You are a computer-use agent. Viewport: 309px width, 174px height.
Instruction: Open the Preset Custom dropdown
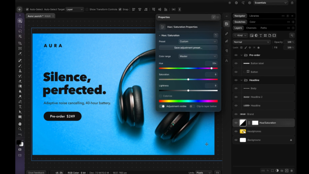pos(198,42)
